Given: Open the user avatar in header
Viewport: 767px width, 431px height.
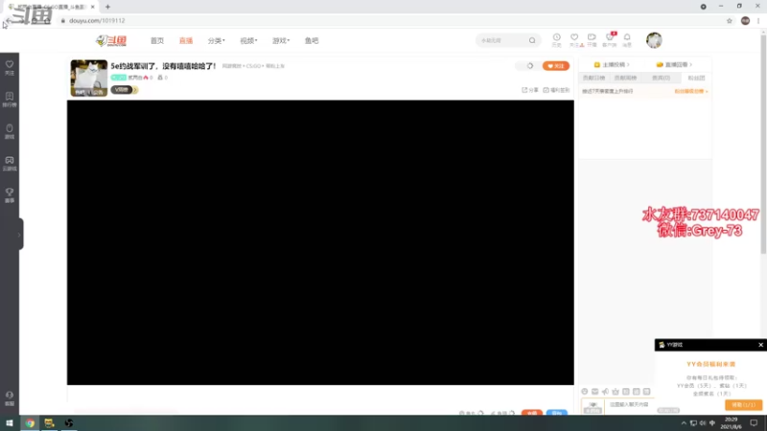Looking at the screenshot, I should [654, 40].
